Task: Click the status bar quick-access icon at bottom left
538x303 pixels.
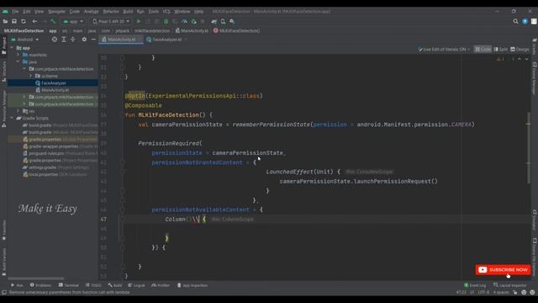Action: (4, 292)
